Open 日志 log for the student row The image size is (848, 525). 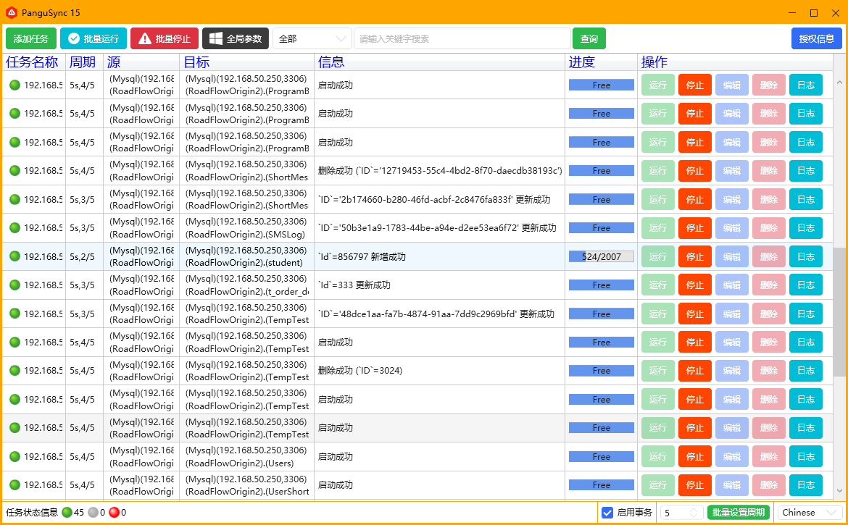tap(806, 256)
